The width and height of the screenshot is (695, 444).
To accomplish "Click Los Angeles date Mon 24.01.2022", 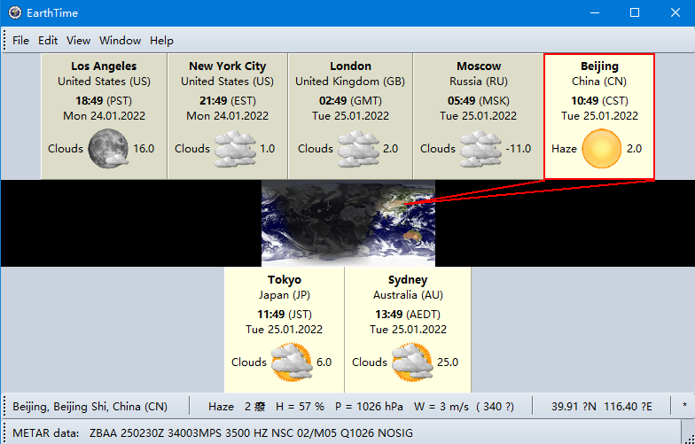I will pos(104,116).
